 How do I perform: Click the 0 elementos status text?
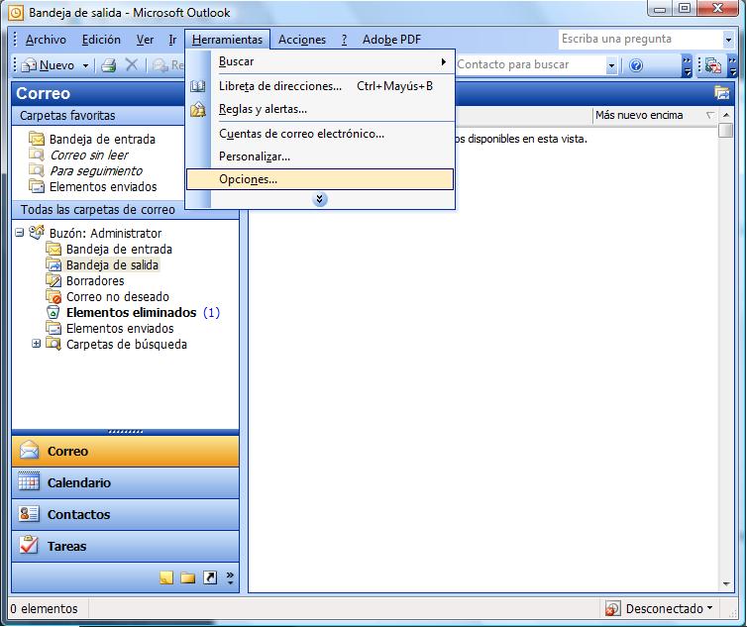44,608
